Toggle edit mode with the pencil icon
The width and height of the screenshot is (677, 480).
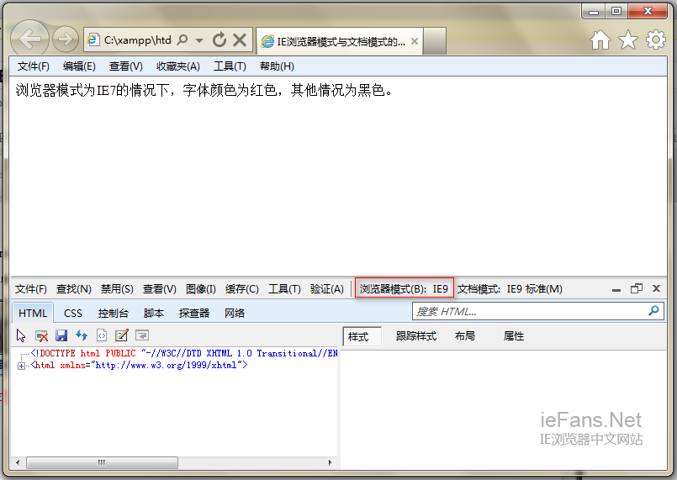[x=122, y=335]
